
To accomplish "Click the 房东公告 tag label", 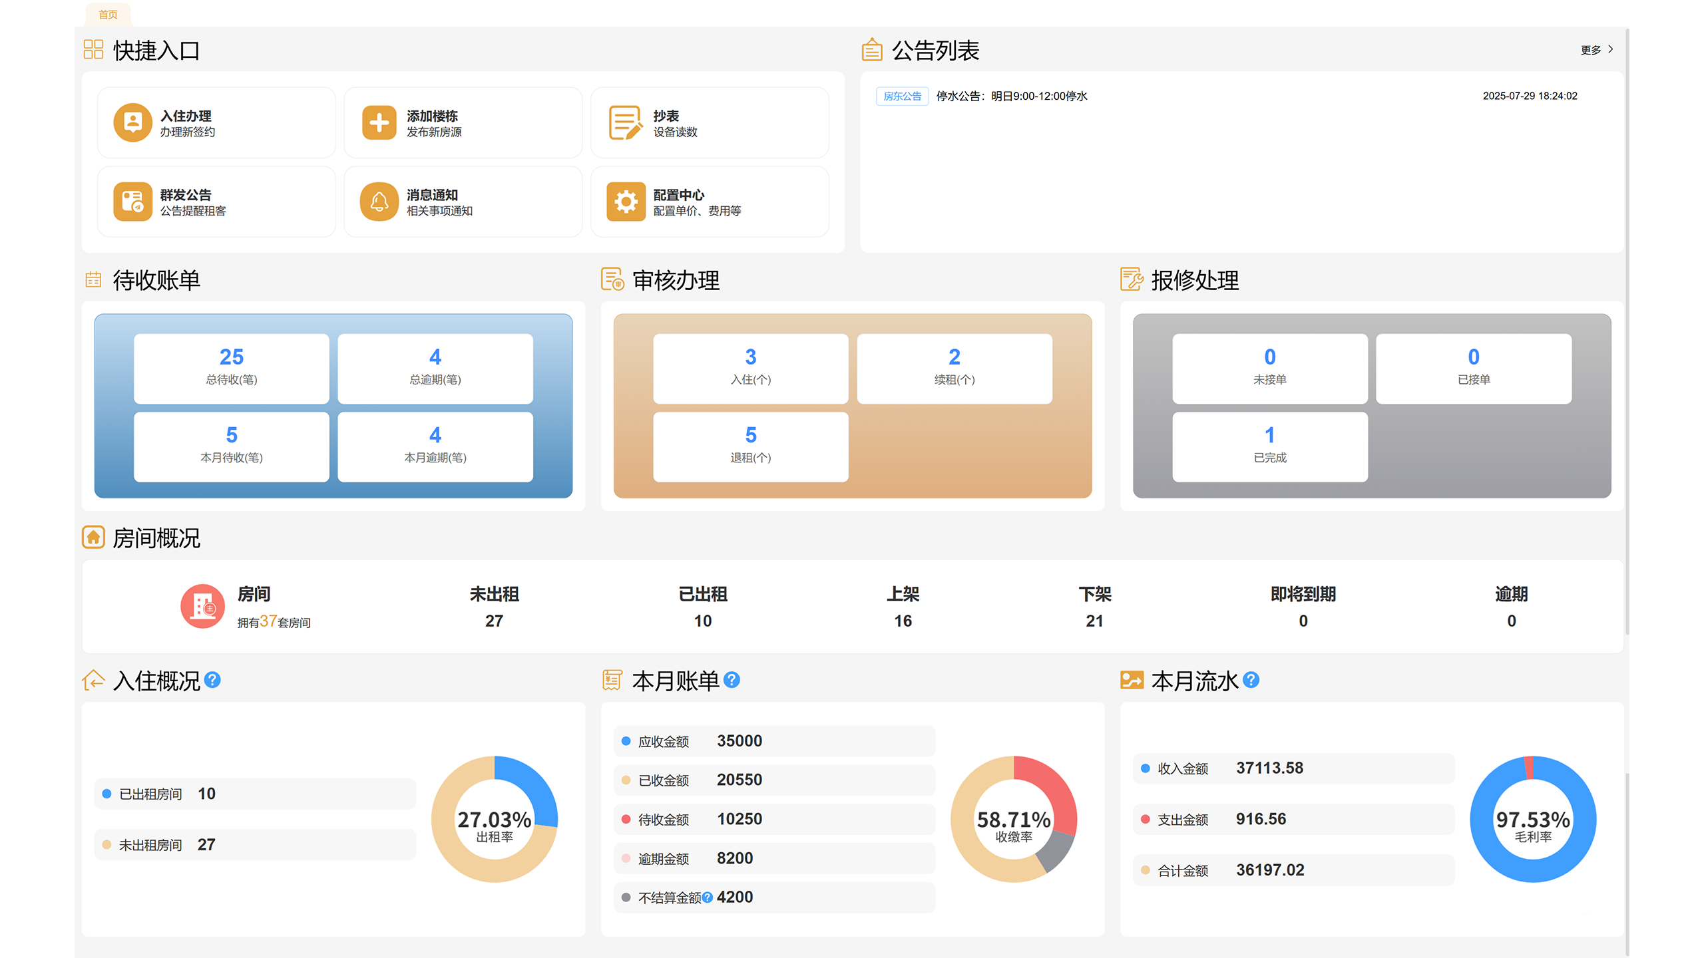I will point(902,96).
